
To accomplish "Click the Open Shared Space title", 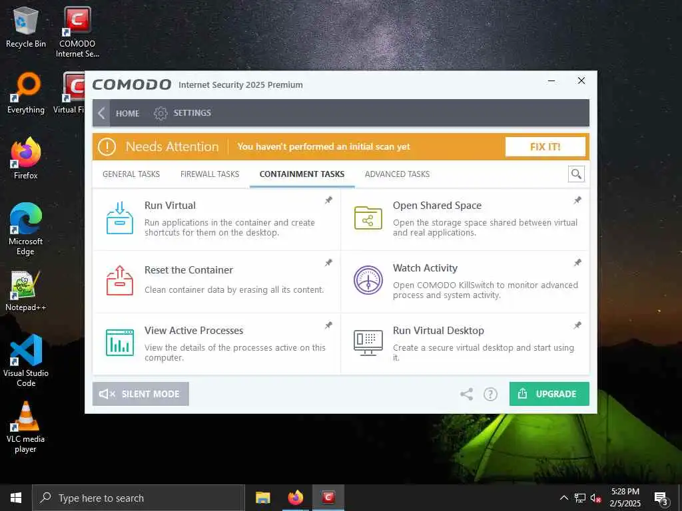I will tap(437, 206).
